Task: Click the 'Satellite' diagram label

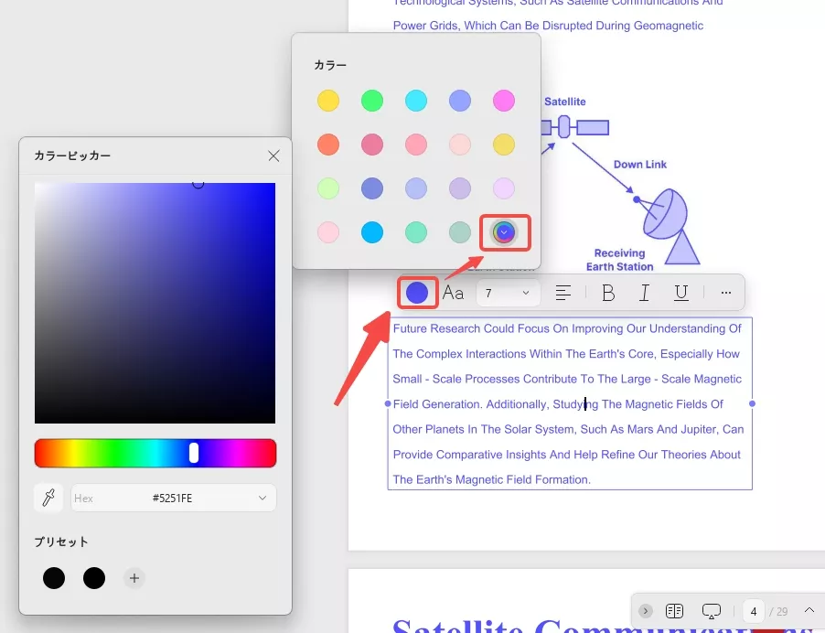Action: pyautogui.click(x=564, y=102)
